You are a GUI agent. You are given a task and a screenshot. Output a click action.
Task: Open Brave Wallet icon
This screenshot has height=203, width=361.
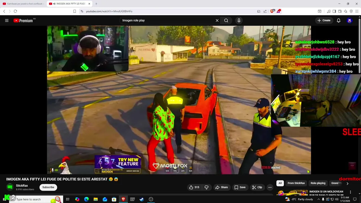coord(340,11)
